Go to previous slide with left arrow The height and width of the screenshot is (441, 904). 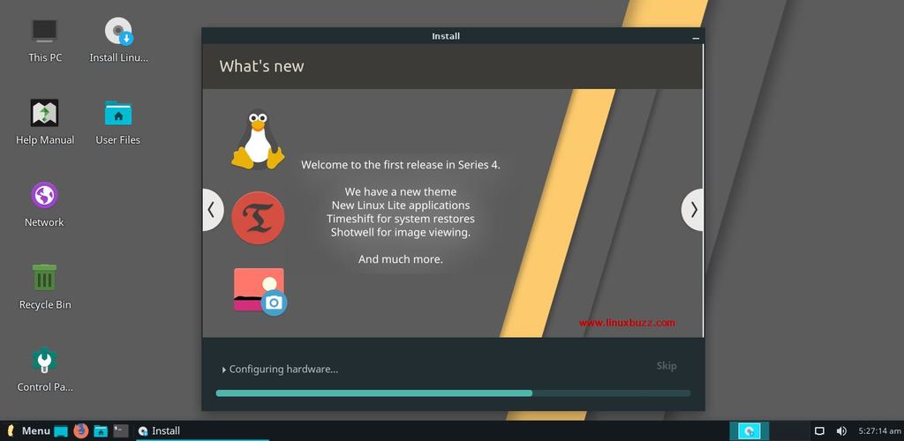click(212, 210)
